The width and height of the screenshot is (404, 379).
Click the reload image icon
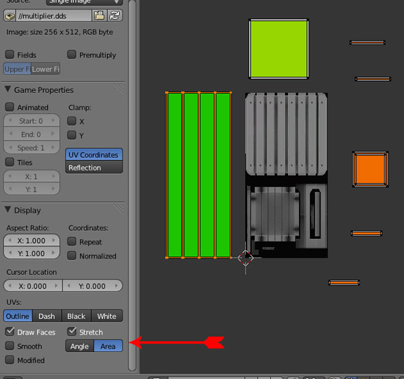(115, 15)
